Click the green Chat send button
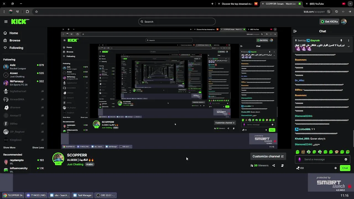 (x=345, y=168)
